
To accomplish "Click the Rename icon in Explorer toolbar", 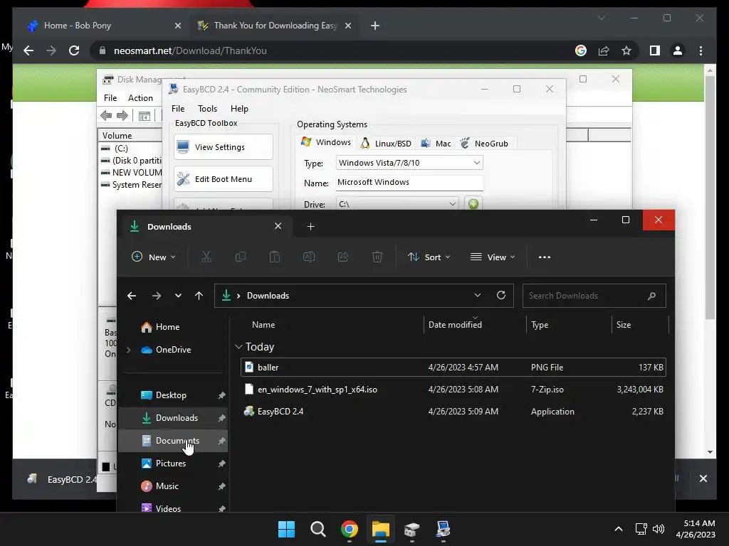I will point(309,257).
